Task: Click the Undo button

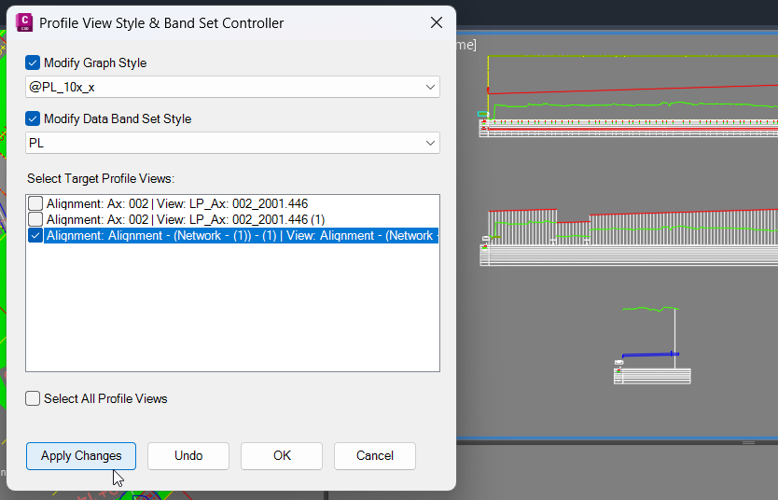Action: (x=188, y=456)
